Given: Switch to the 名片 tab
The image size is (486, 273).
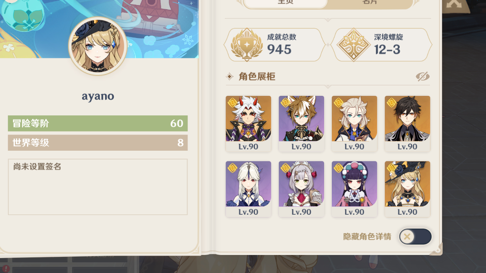Looking at the screenshot, I should click(x=370, y=3).
